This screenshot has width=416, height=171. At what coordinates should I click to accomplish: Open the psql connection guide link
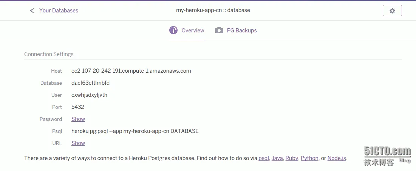tap(263, 158)
